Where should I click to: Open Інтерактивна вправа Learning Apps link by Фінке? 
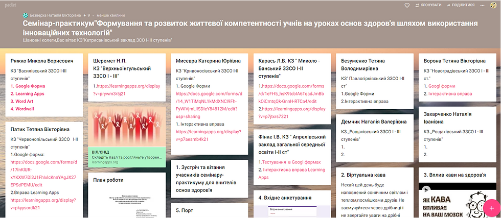point(291,174)
